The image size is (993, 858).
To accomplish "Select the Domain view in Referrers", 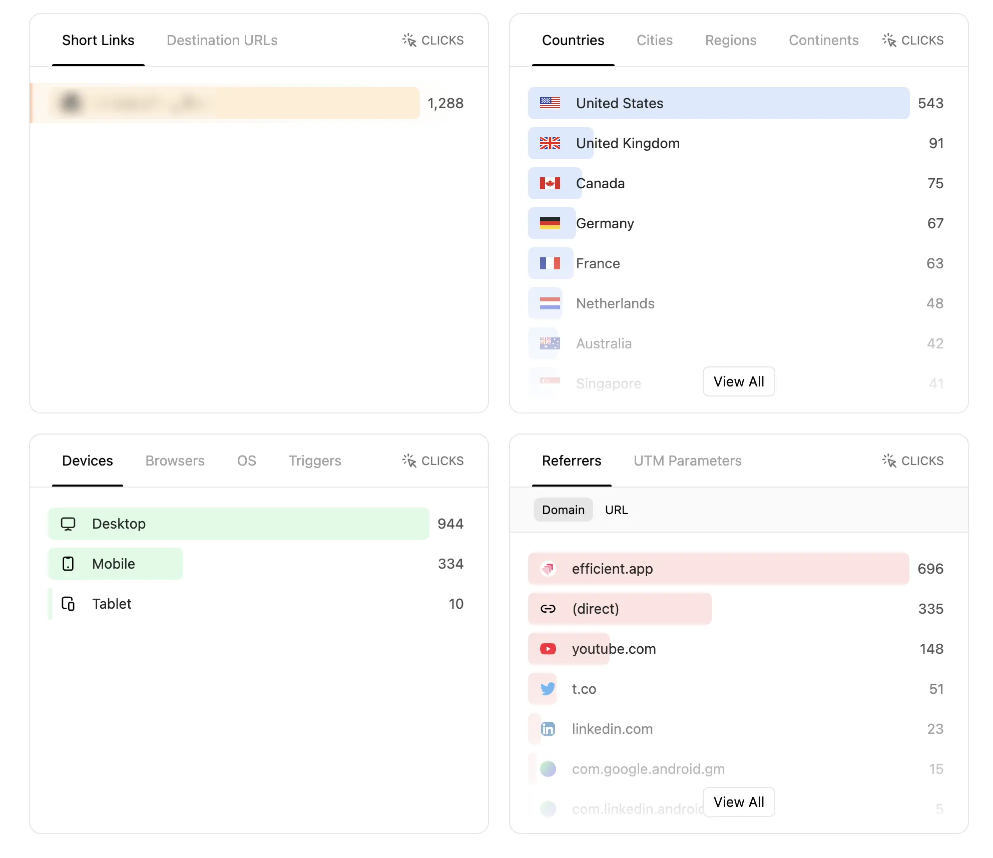I will click(563, 510).
